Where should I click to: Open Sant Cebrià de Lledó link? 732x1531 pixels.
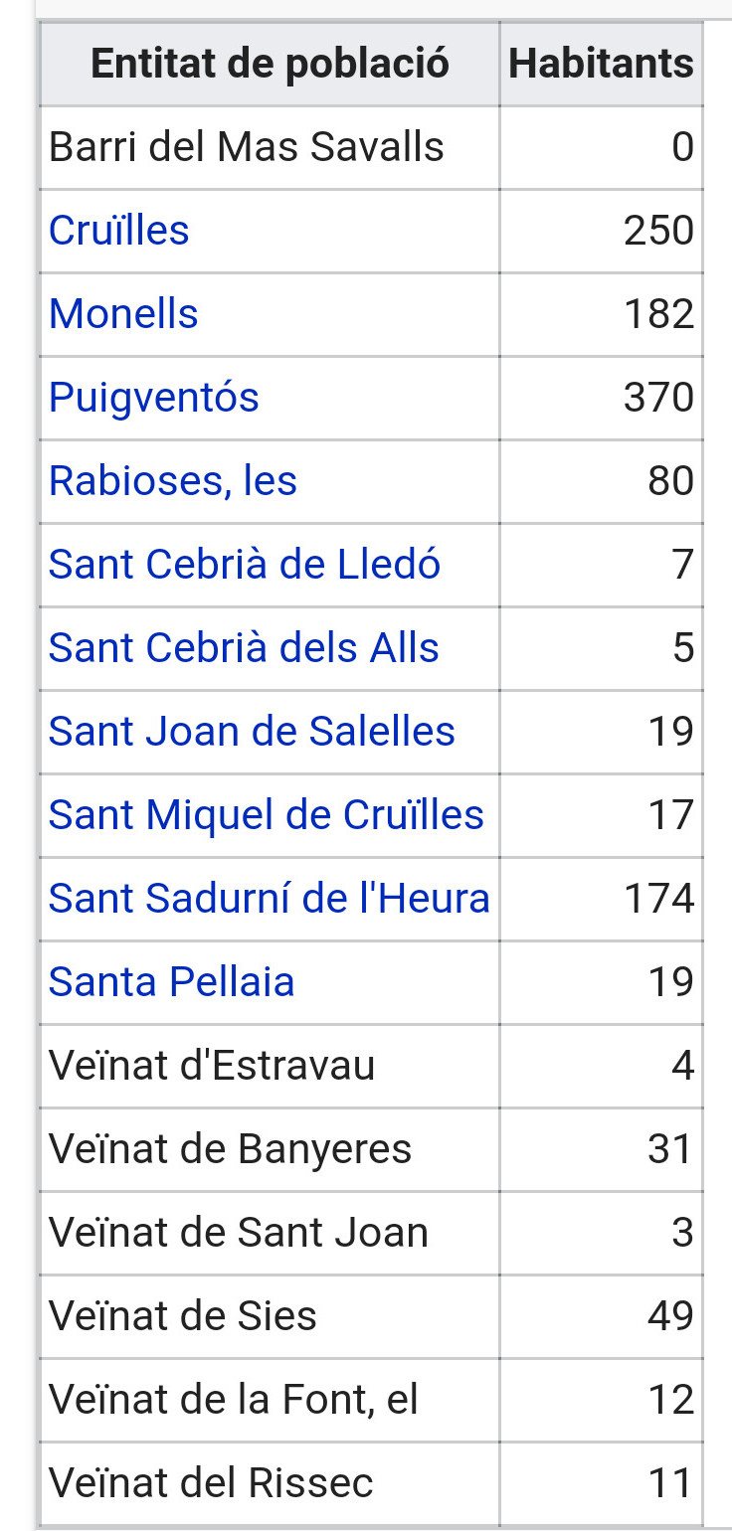tap(244, 565)
